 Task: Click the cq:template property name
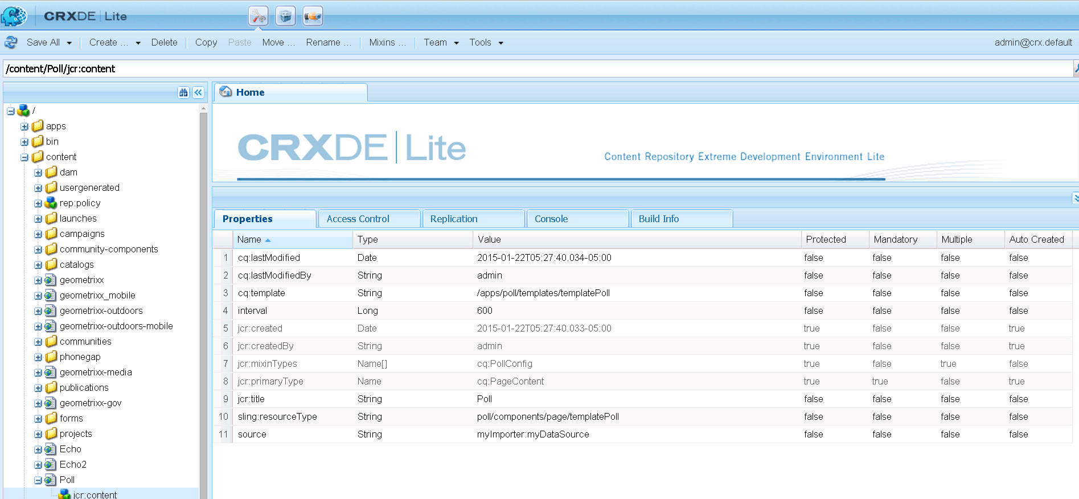(x=261, y=293)
